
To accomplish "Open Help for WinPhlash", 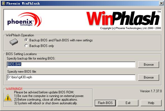I will click(x=151, y=103).
